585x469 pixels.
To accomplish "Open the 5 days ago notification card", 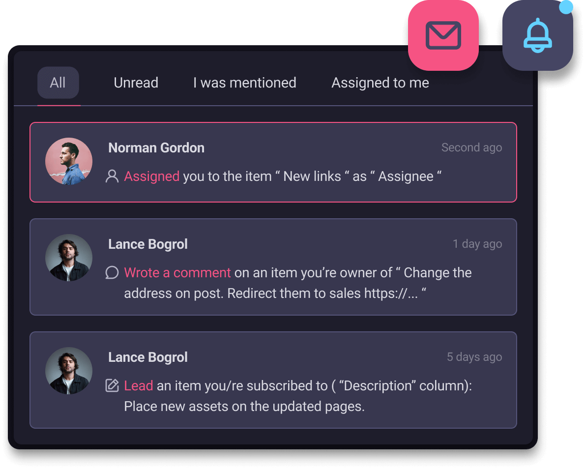I will point(273,380).
